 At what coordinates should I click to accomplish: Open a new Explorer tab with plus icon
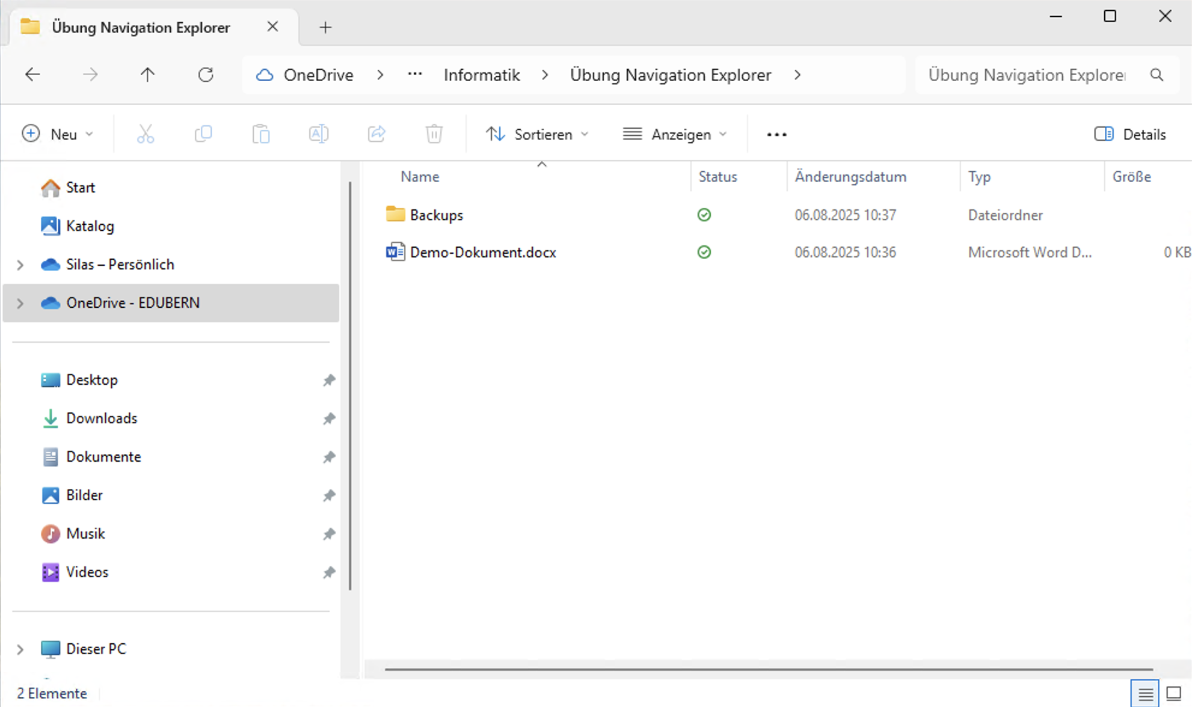click(325, 27)
